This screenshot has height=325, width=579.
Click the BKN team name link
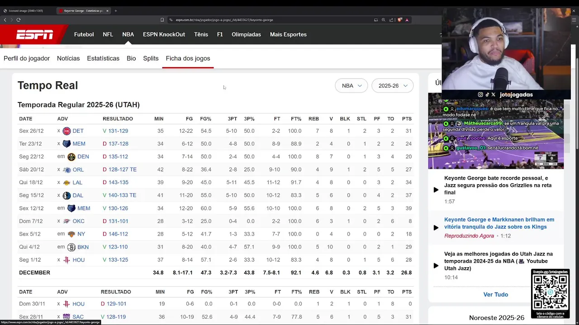(83, 247)
